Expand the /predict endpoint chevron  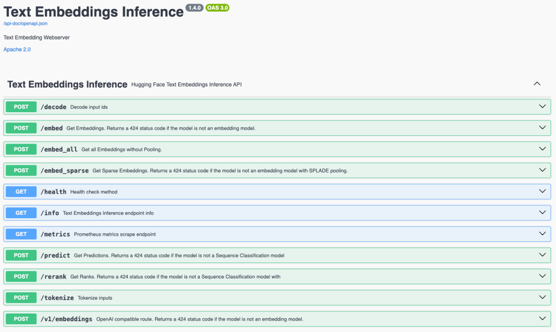point(542,255)
